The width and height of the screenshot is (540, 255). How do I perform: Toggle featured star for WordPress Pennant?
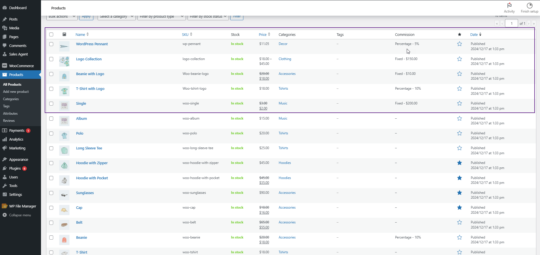click(x=459, y=44)
